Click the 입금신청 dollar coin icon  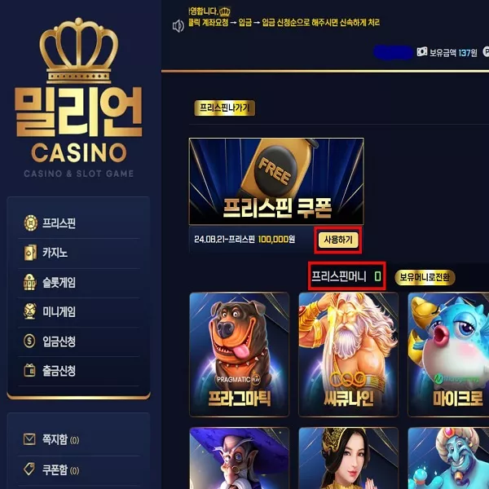[29, 341]
